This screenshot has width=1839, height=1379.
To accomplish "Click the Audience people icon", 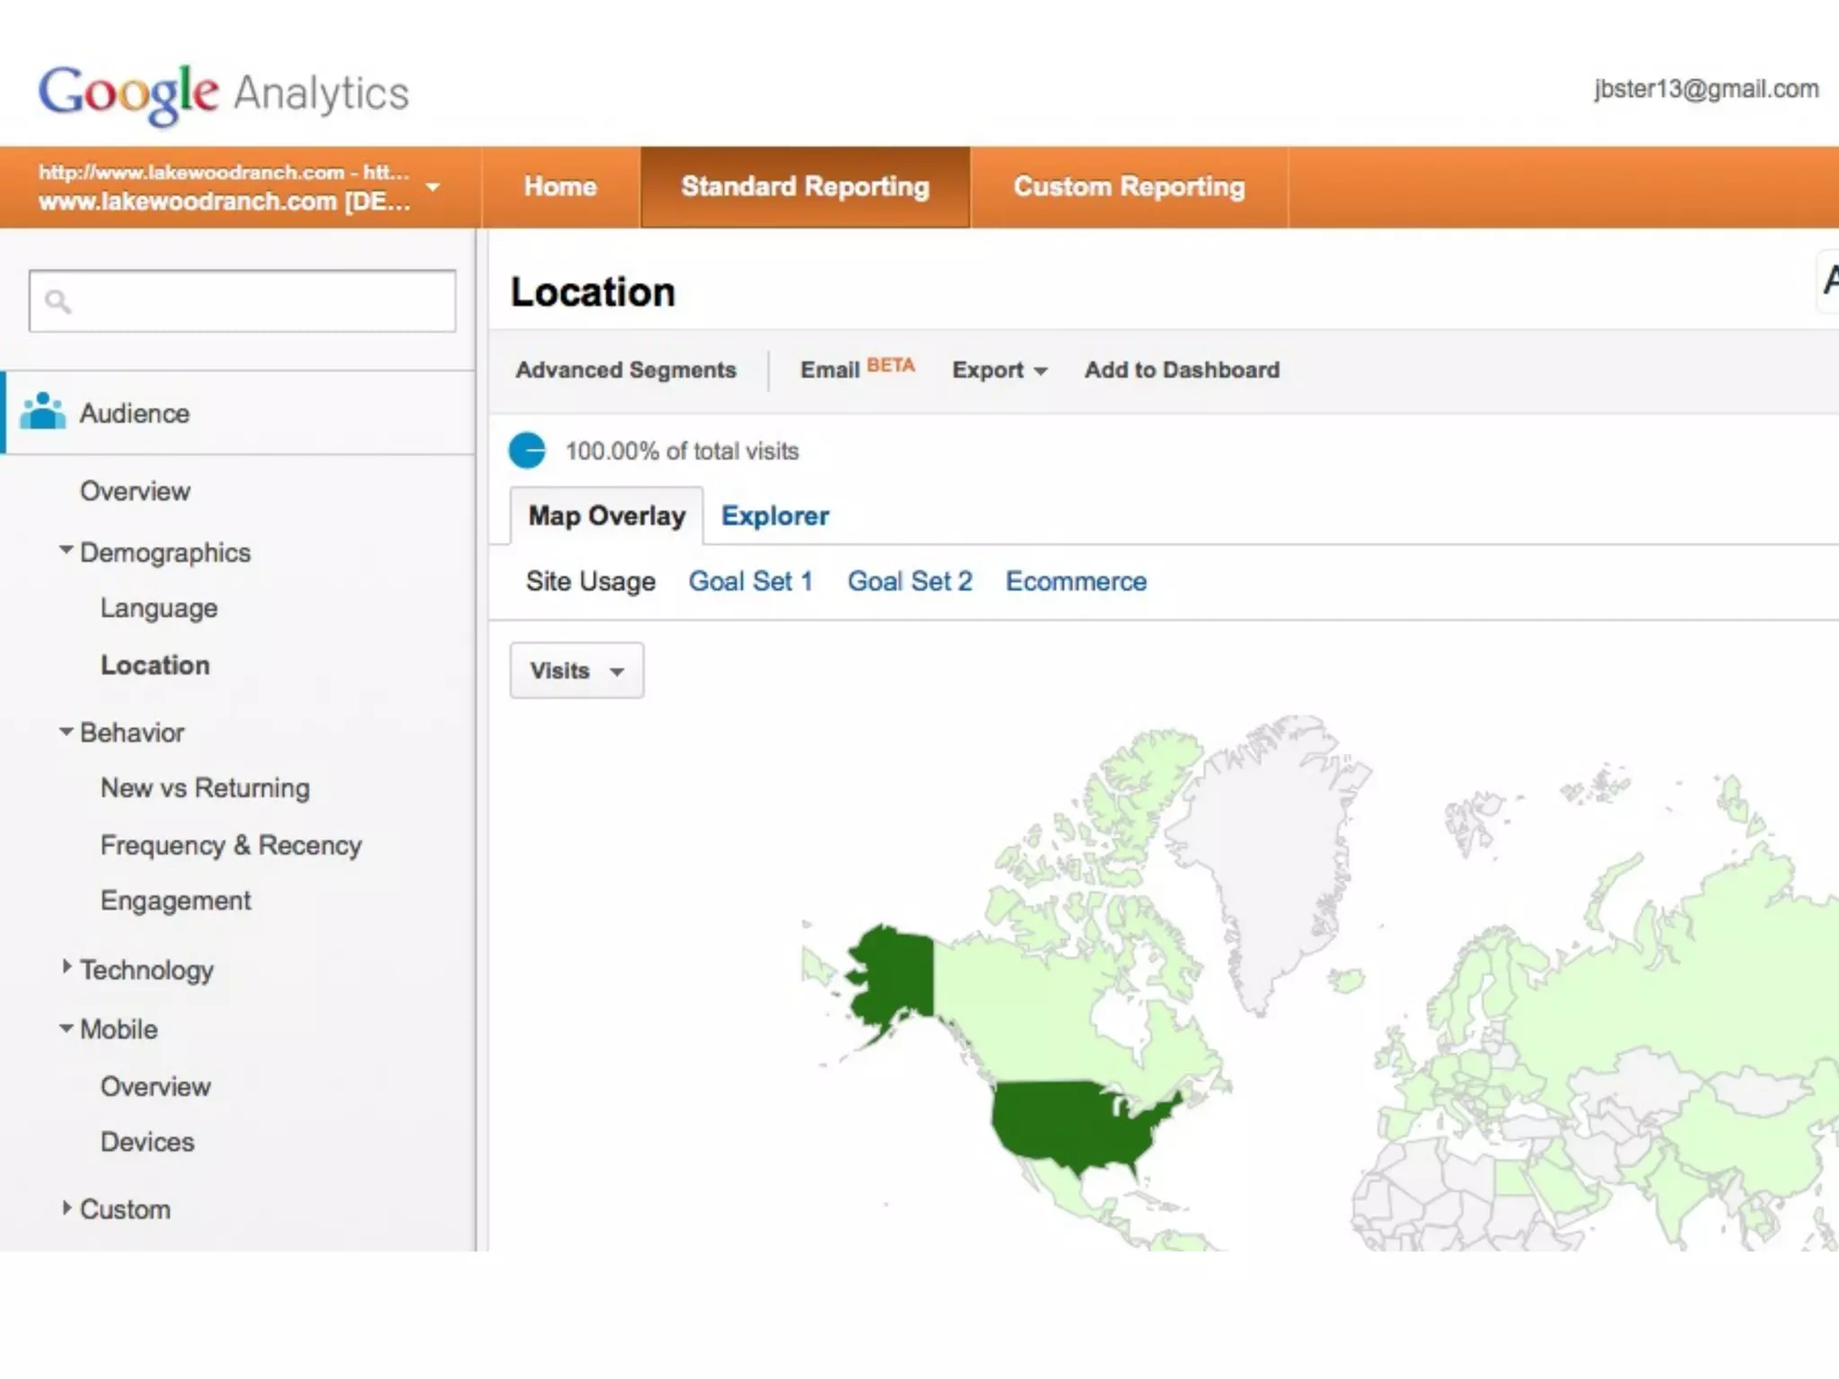I will (x=43, y=412).
